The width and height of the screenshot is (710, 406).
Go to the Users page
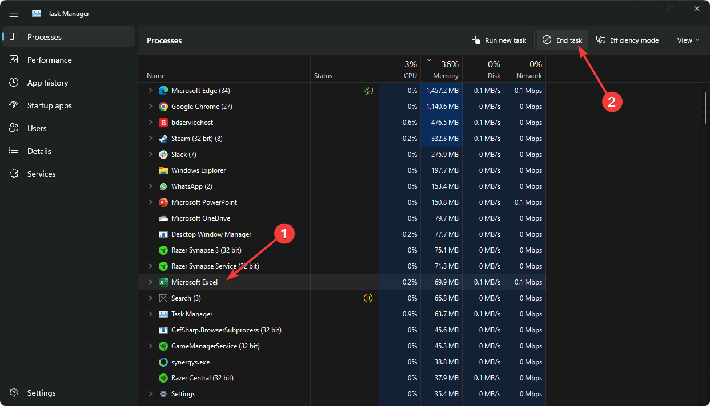pos(69,128)
